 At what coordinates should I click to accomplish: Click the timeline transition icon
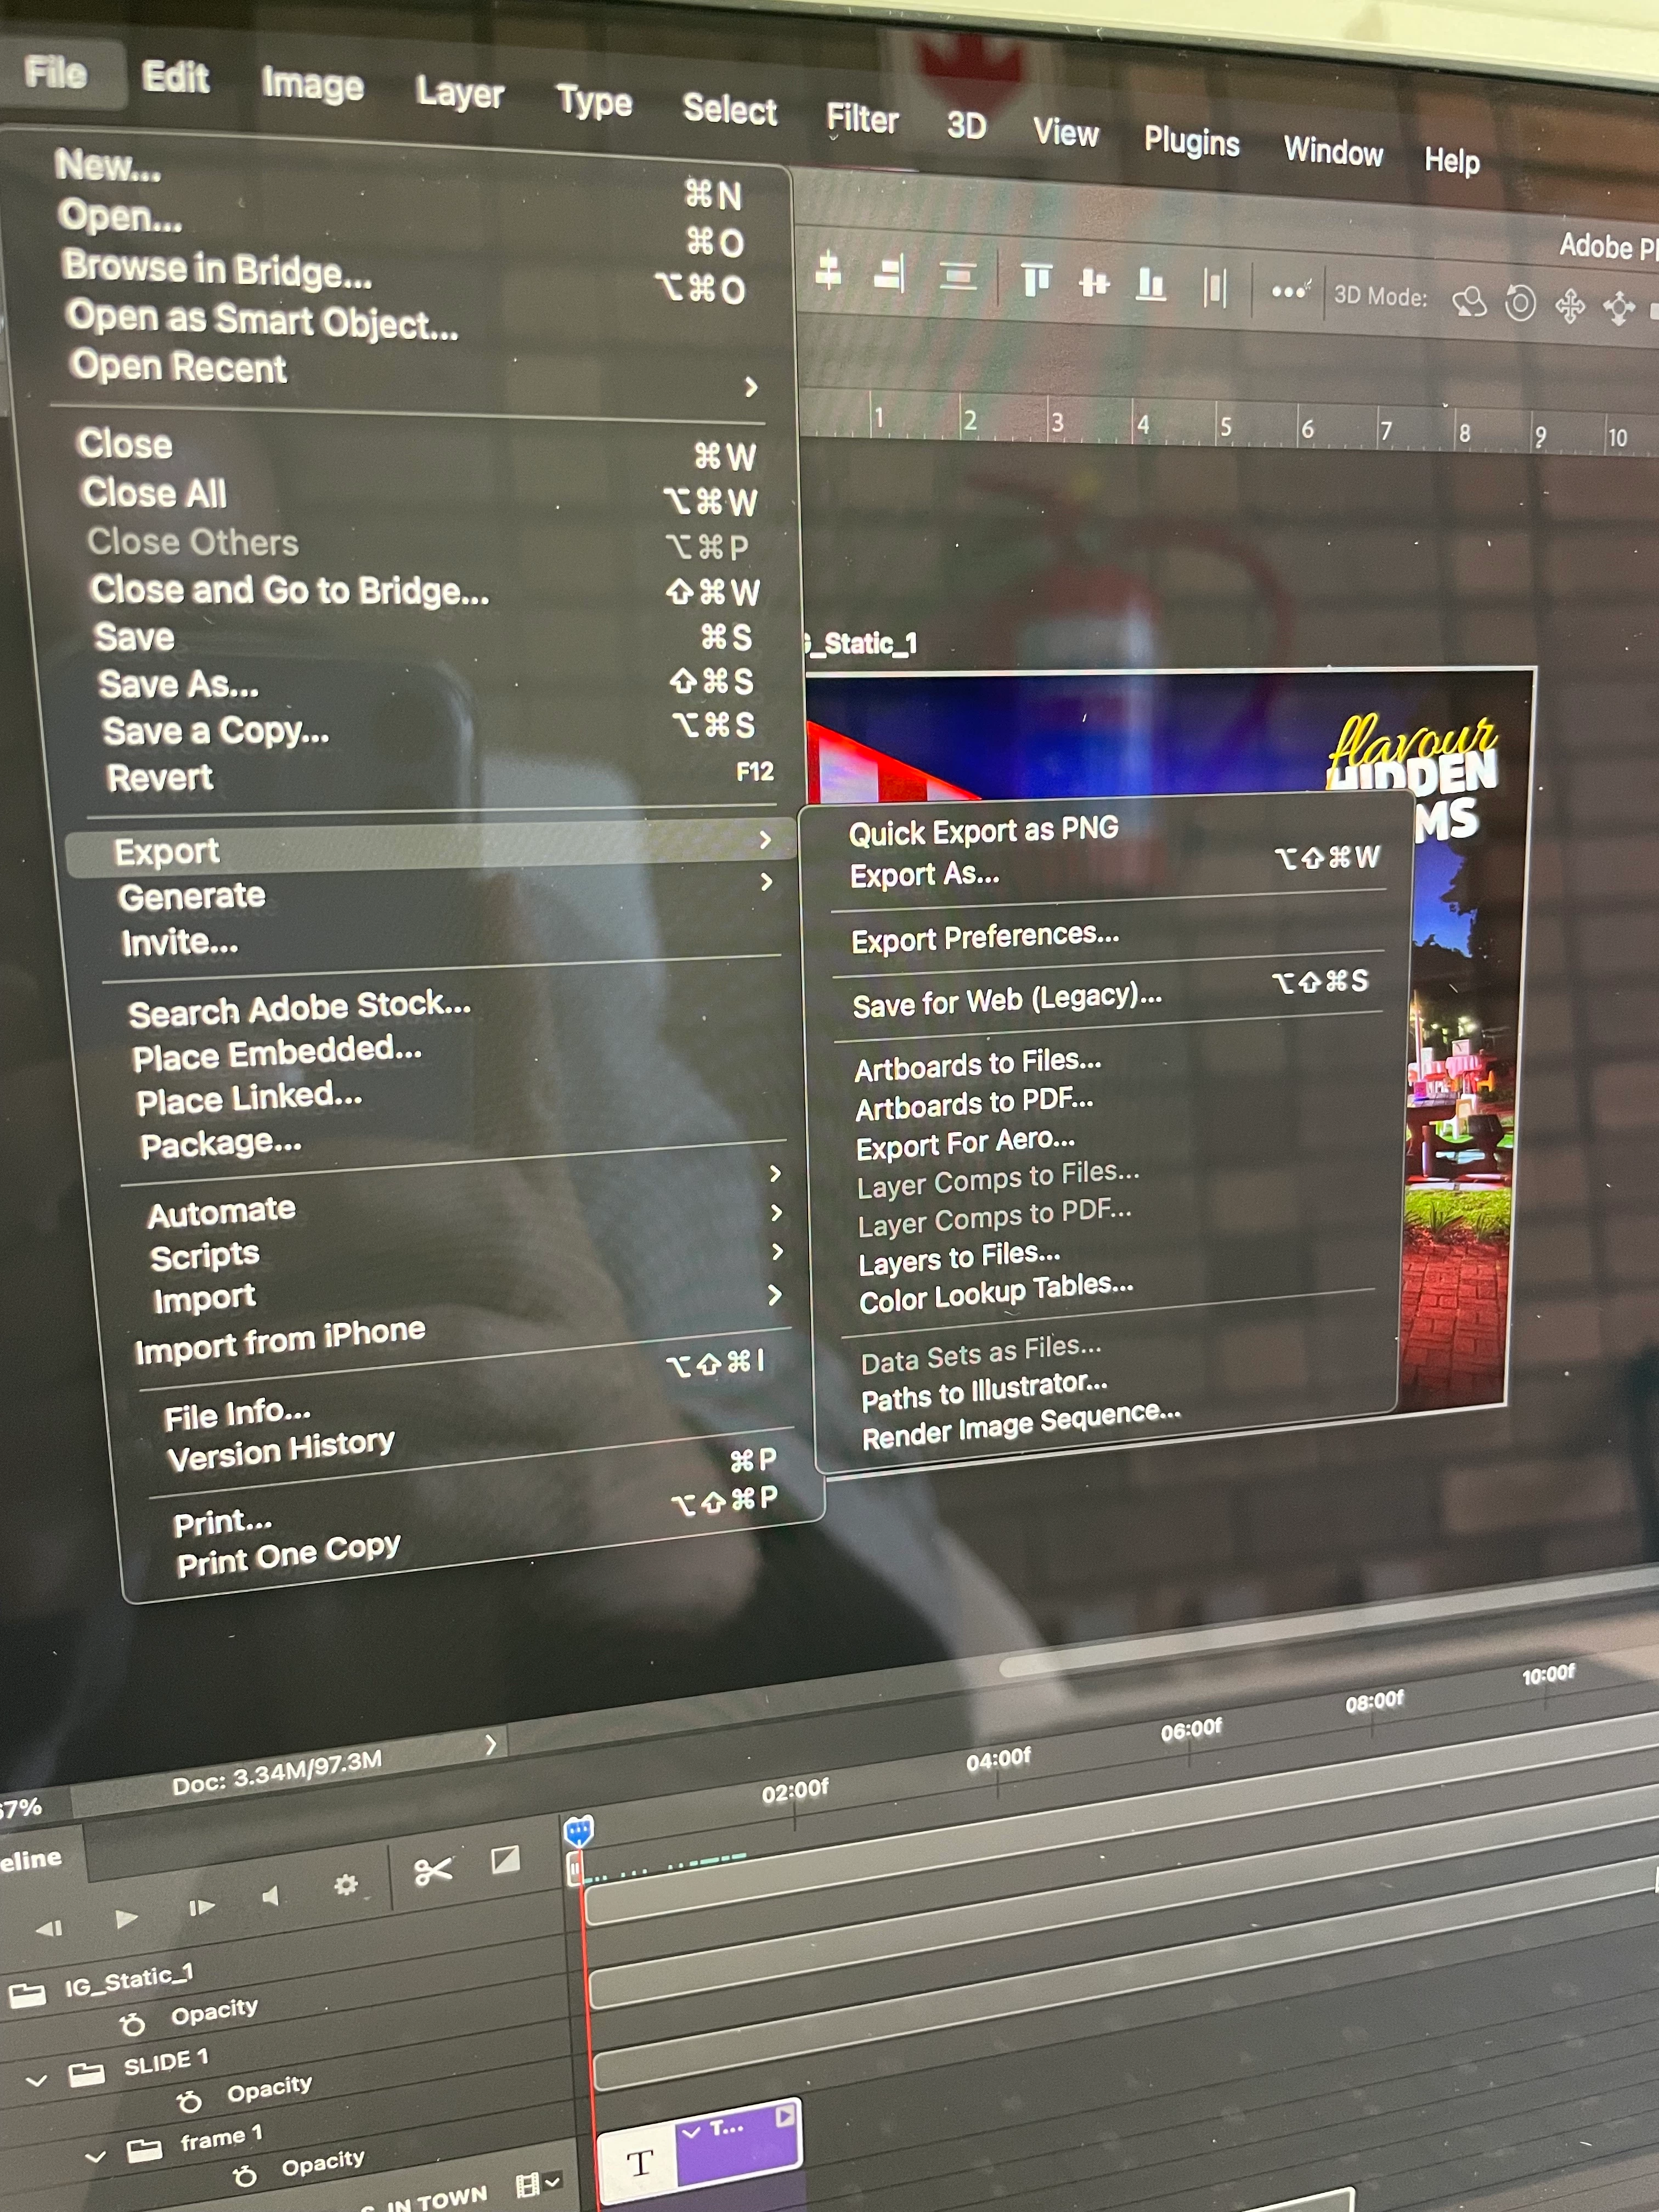pyautogui.click(x=505, y=1860)
